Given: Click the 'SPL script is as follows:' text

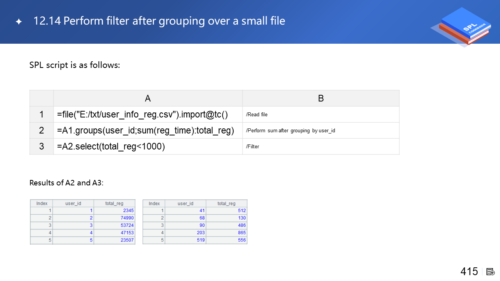Looking at the screenshot, I should coord(75,65).
